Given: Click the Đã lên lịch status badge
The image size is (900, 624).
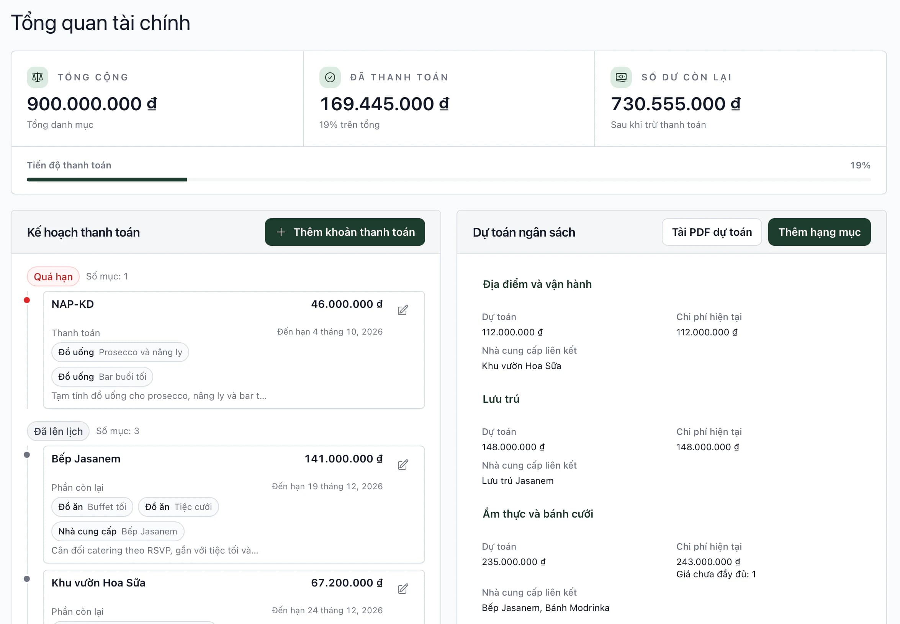Looking at the screenshot, I should [58, 431].
